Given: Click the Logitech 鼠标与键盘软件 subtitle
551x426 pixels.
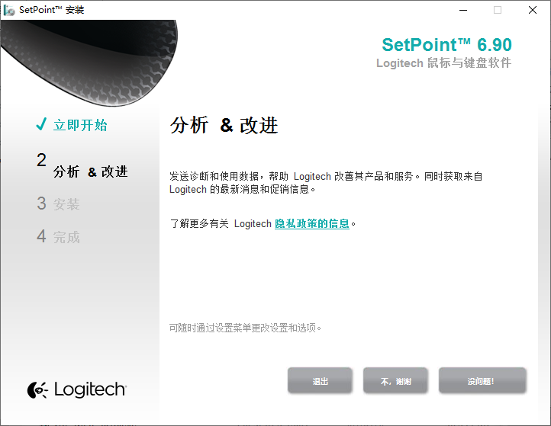Looking at the screenshot, I should click(444, 63).
